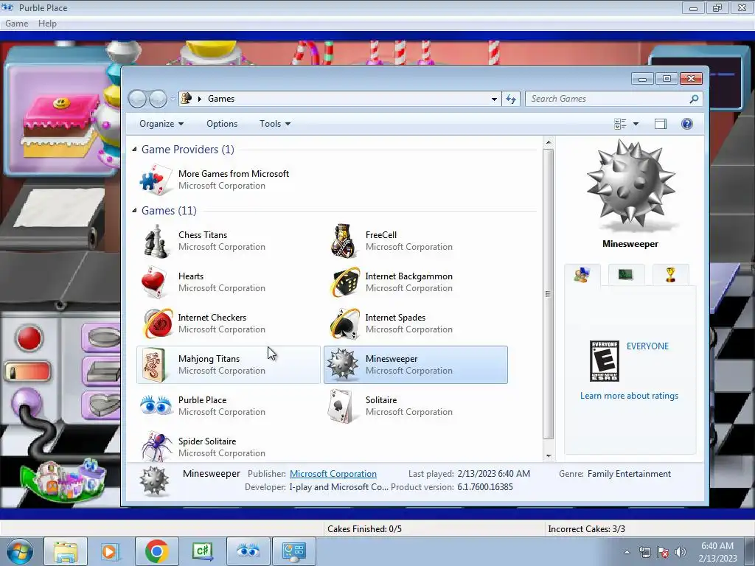Viewport: 755px width, 566px height.
Task: Click the EVERYONE rating link
Action: [647, 346]
